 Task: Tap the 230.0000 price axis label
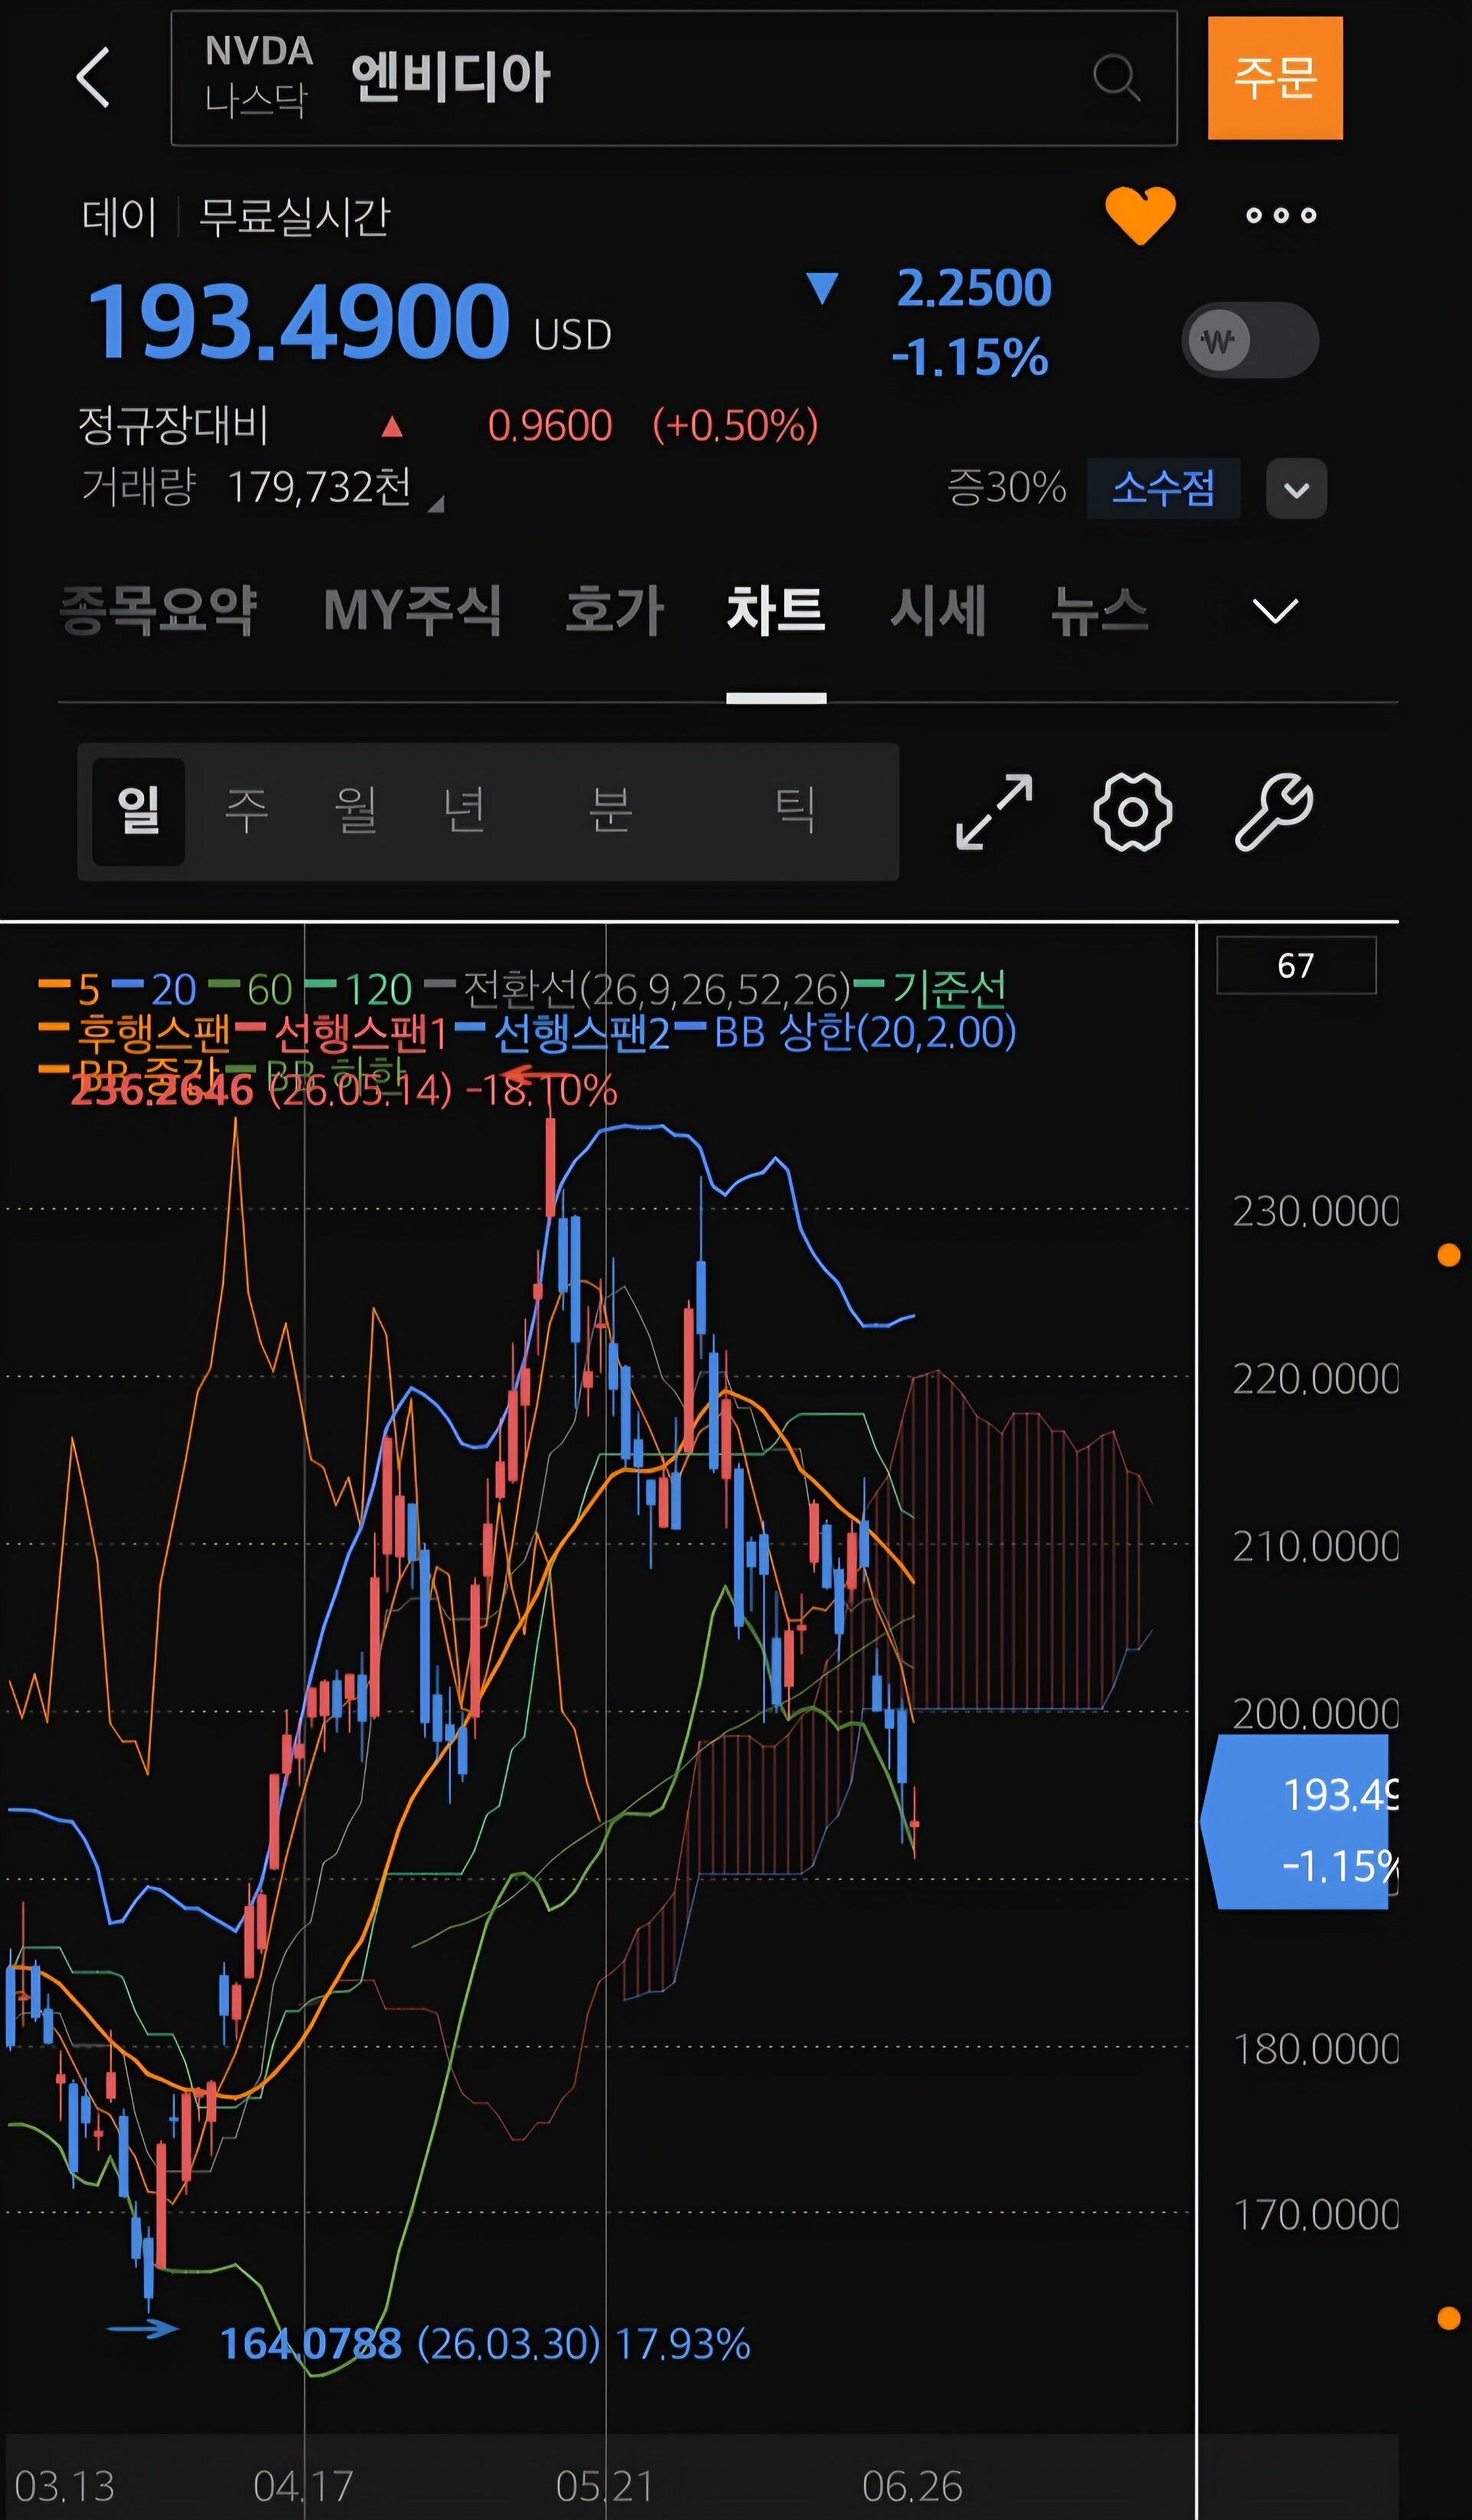(x=1315, y=1211)
